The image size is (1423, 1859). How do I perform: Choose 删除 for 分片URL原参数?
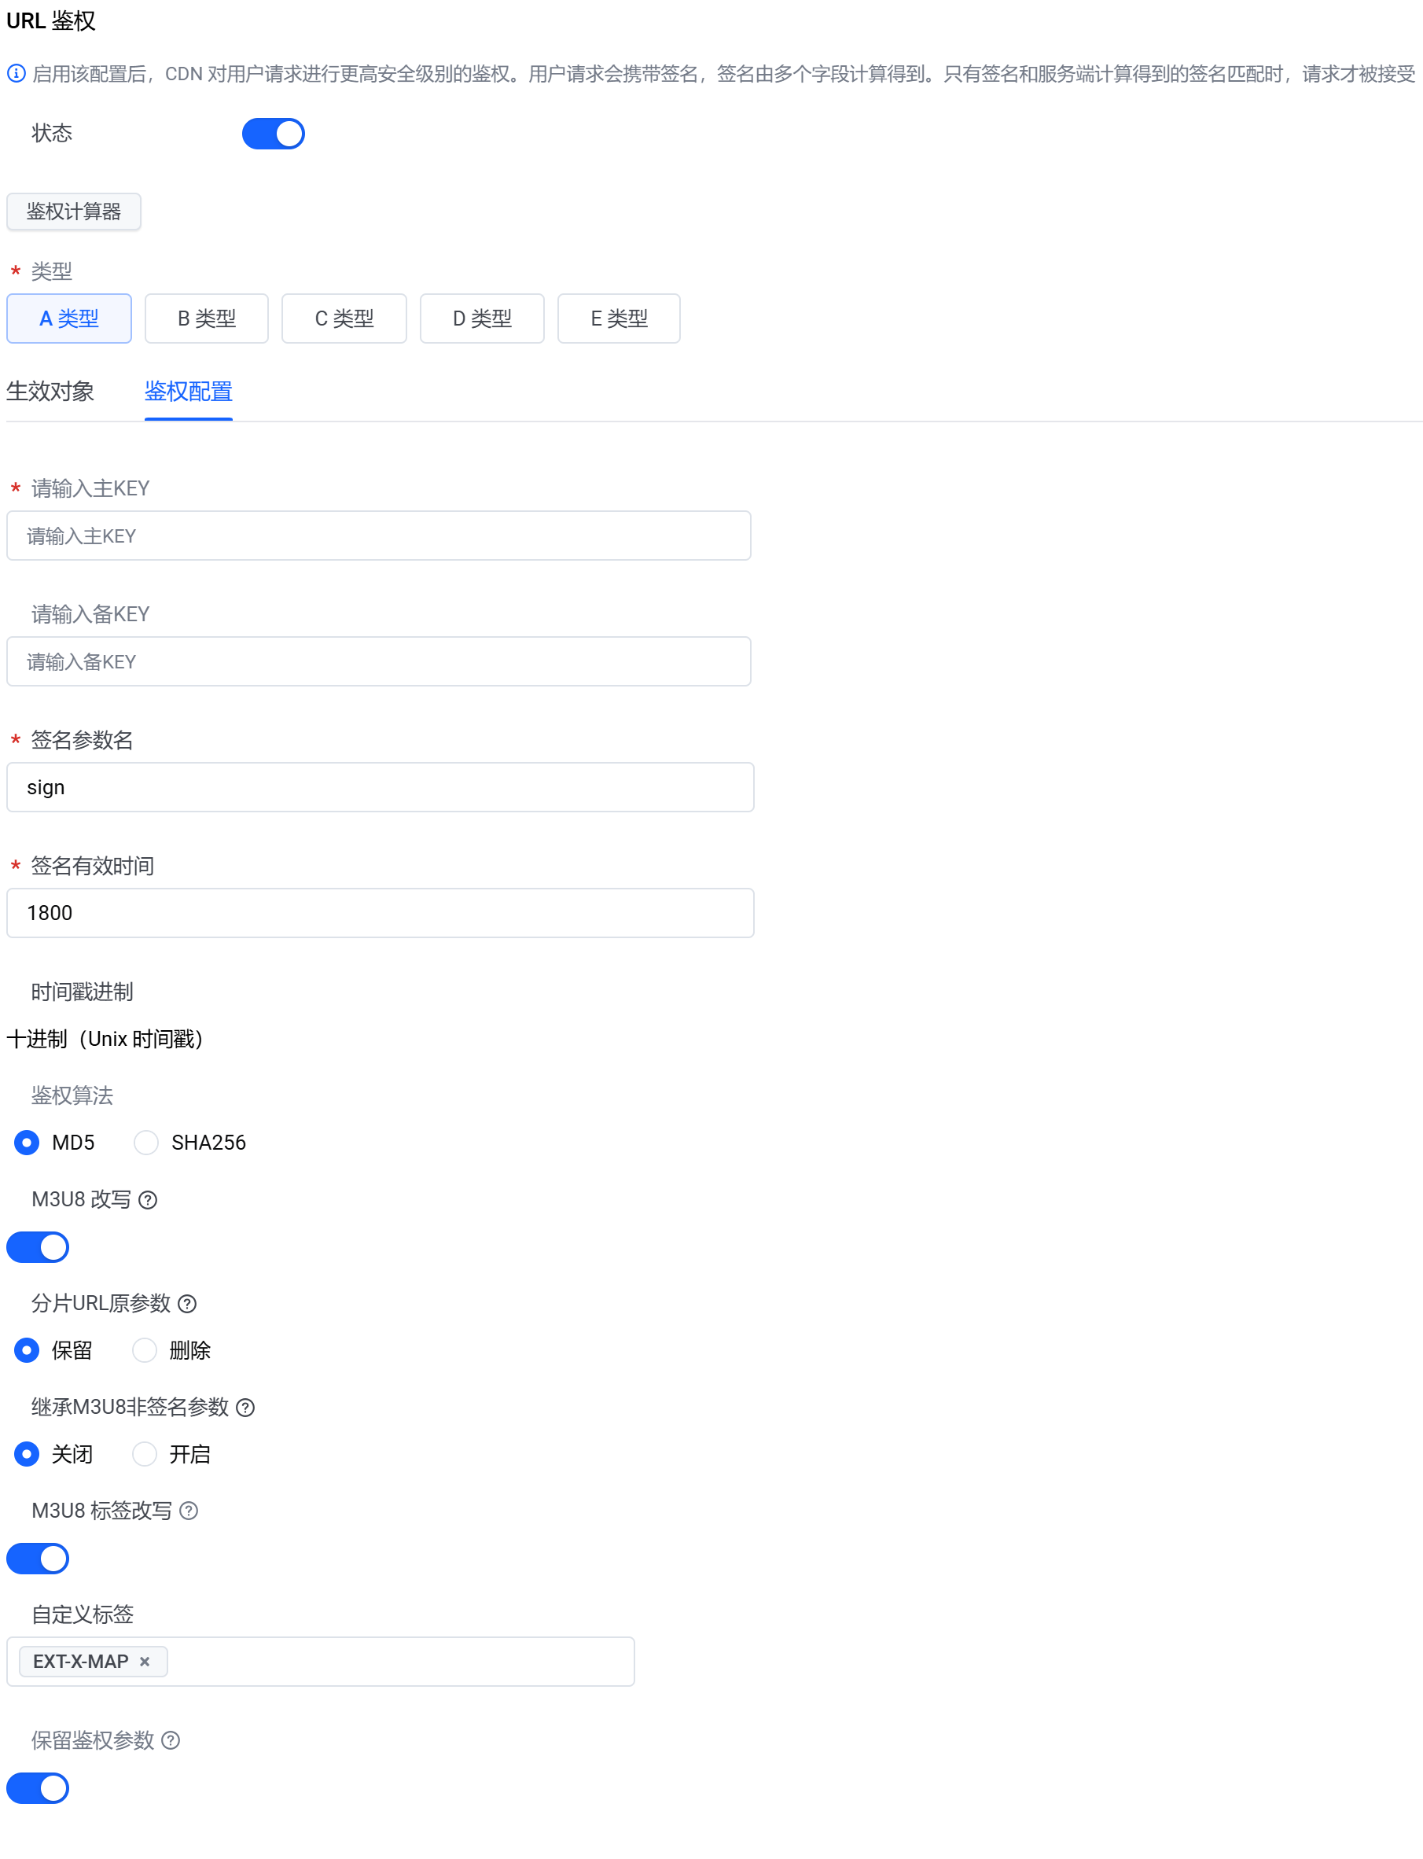pyautogui.click(x=145, y=1351)
